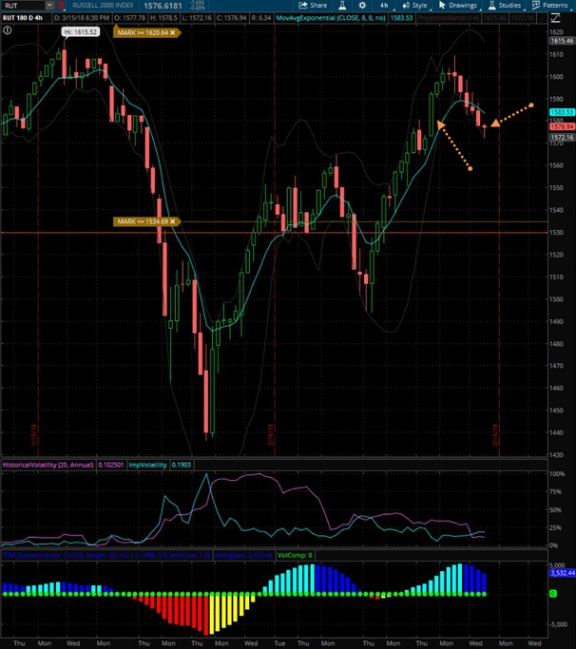Click the RUT 180 D 4h chart title
This screenshot has width=576, height=649.
click(x=23, y=18)
